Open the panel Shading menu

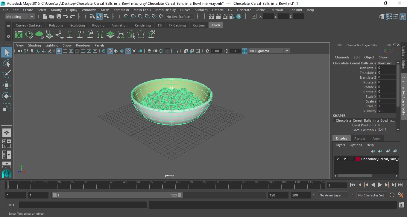(x=34, y=45)
